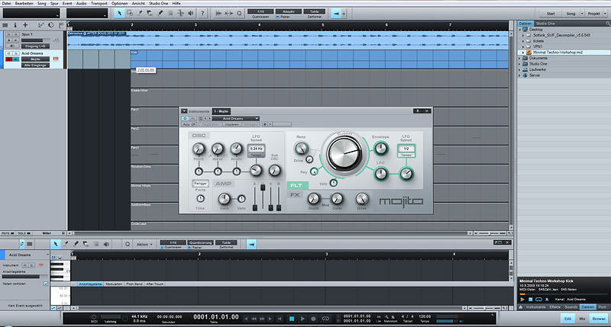Select the Mute tool in the main toolbar
This screenshot has height=327, width=611.
click(x=170, y=13)
